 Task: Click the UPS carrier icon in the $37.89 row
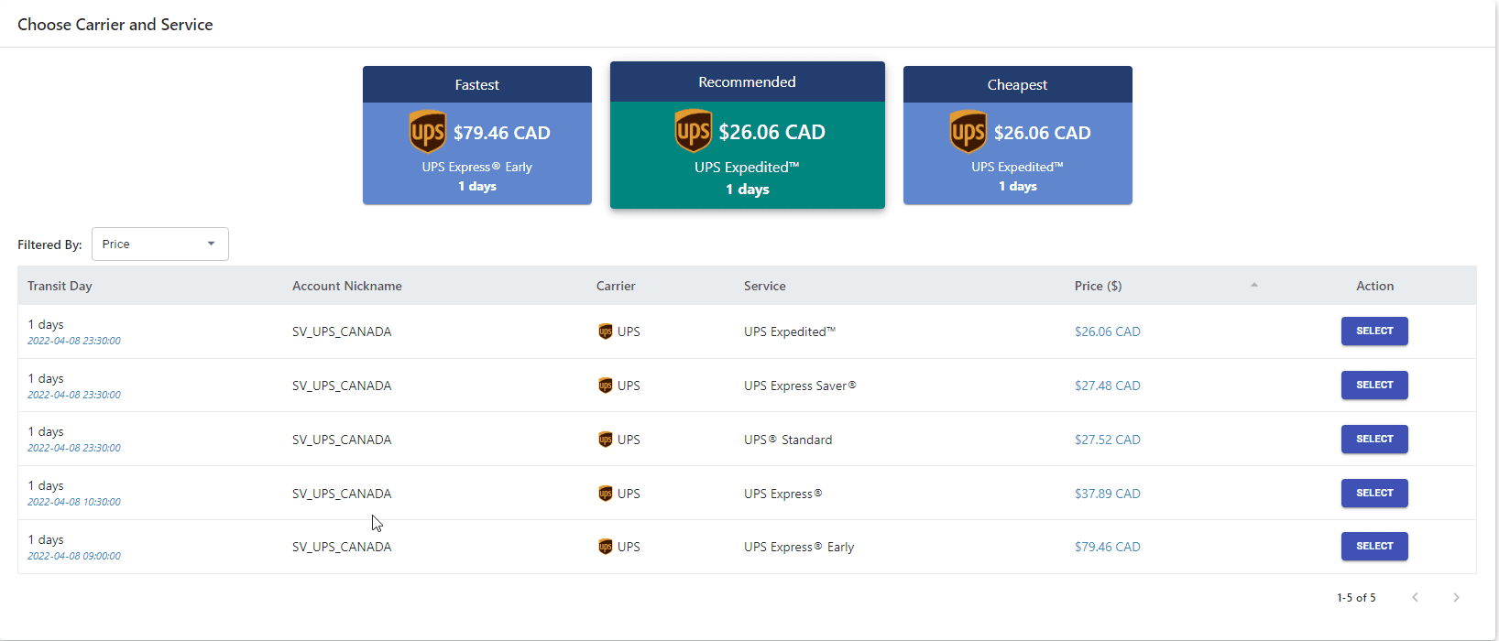click(605, 494)
